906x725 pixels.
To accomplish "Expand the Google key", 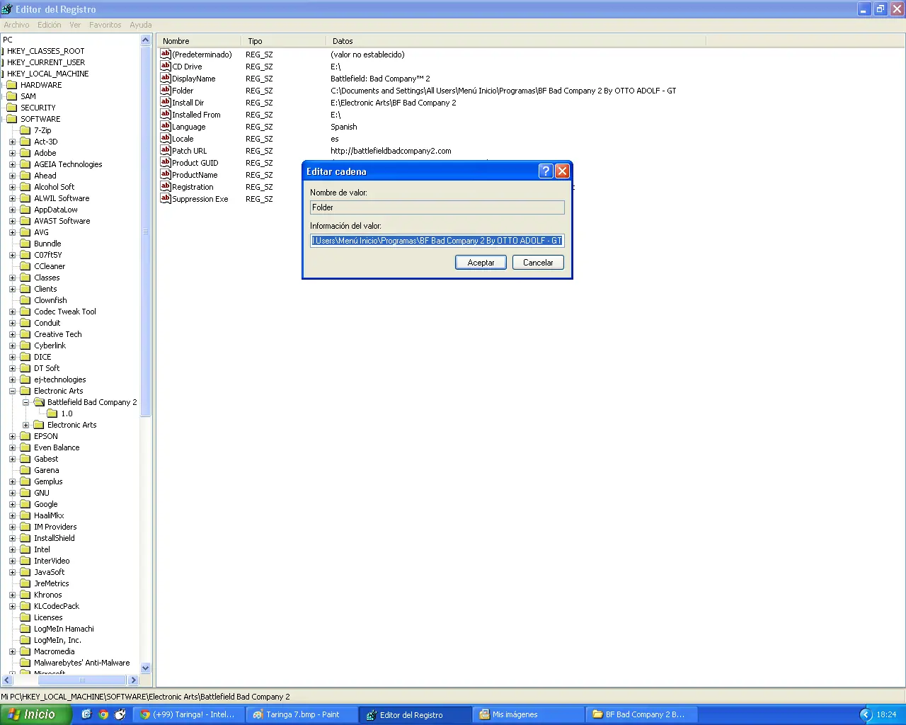I will (12, 504).
